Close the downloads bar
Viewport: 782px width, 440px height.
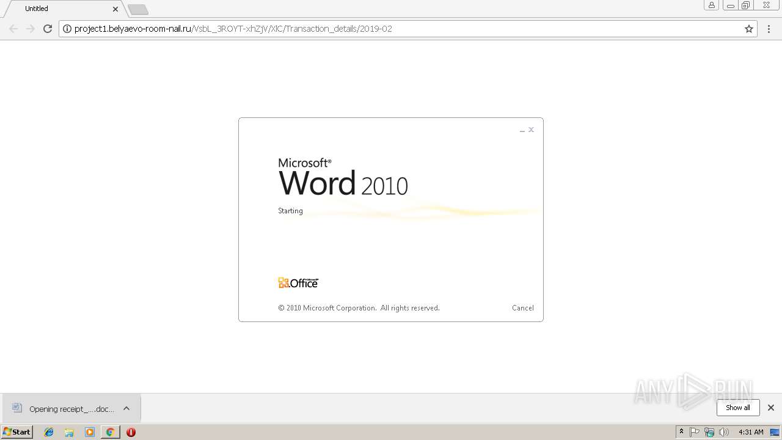(770, 408)
